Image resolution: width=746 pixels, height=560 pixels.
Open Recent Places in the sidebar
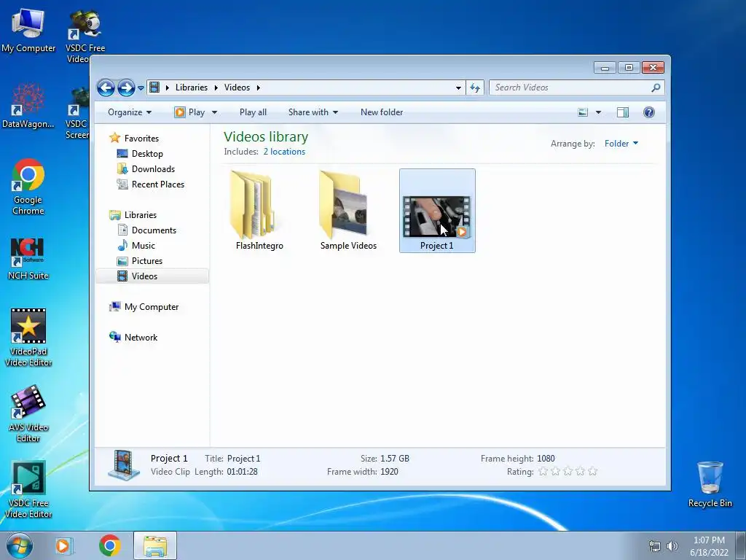[157, 184]
